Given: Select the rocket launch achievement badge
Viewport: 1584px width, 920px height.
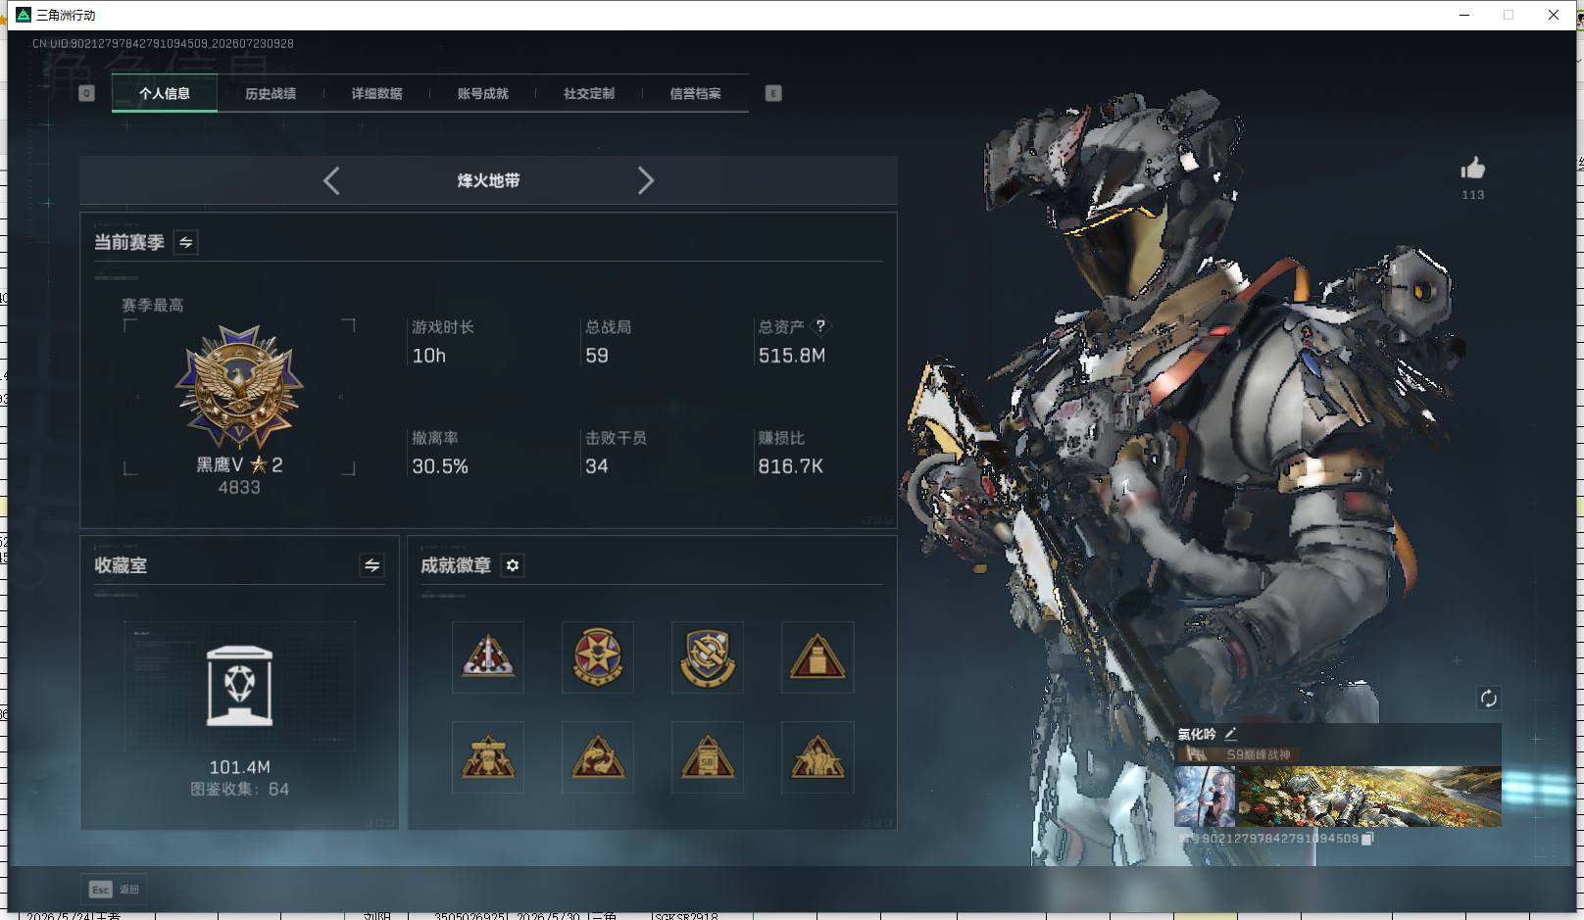Looking at the screenshot, I should (488, 657).
